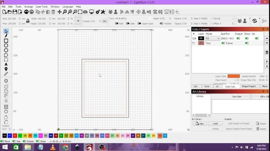Step the Pass Count spinner
The image size is (270, 151).
tap(238, 80)
